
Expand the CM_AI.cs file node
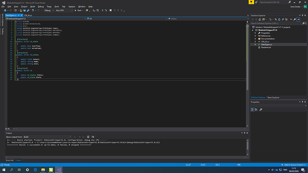pos(255,41)
